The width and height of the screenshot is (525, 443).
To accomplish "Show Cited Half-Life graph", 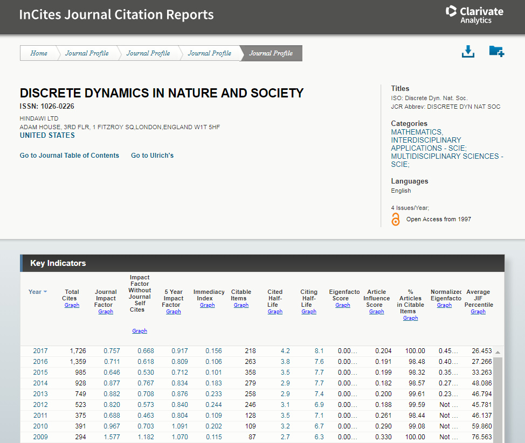I will pyautogui.click(x=275, y=312).
